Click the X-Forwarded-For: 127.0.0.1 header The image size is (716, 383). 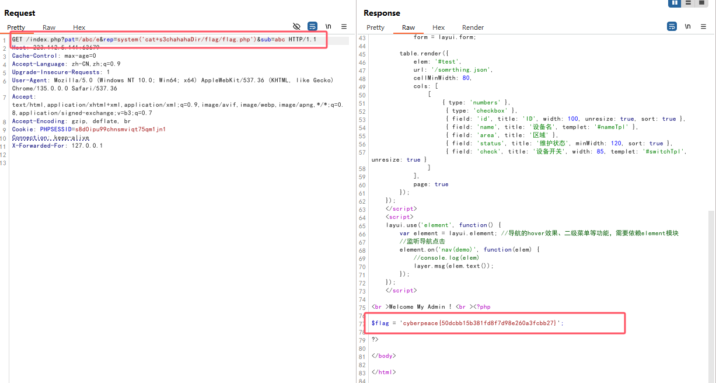coord(57,146)
